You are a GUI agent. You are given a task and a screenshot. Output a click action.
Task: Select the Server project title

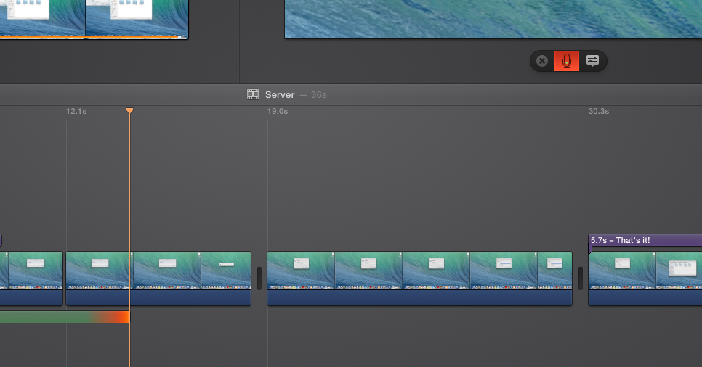tap(280, 94)
